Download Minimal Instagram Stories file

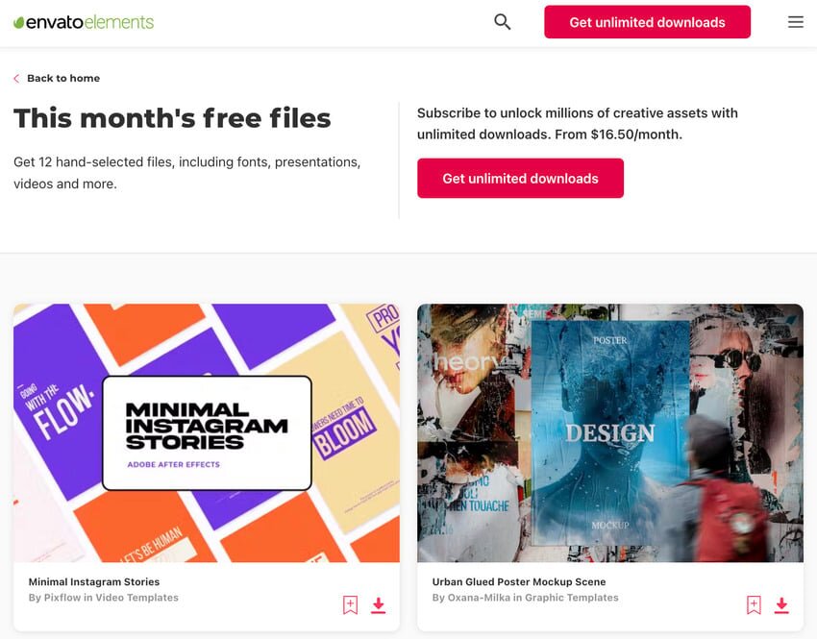379,605
